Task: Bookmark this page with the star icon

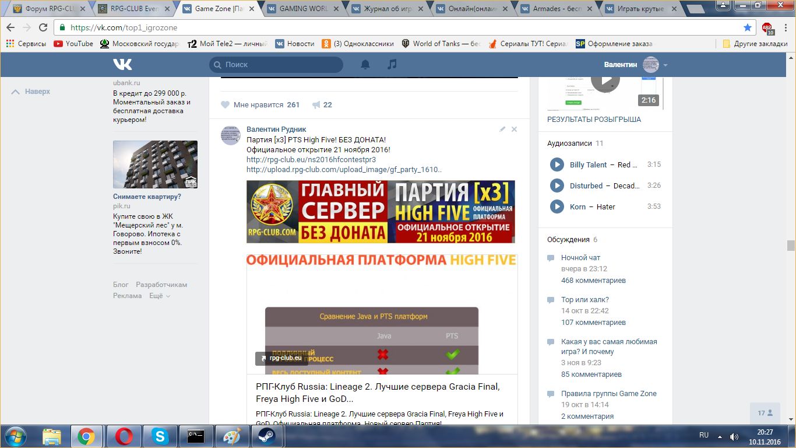Action: click(748, 27)
